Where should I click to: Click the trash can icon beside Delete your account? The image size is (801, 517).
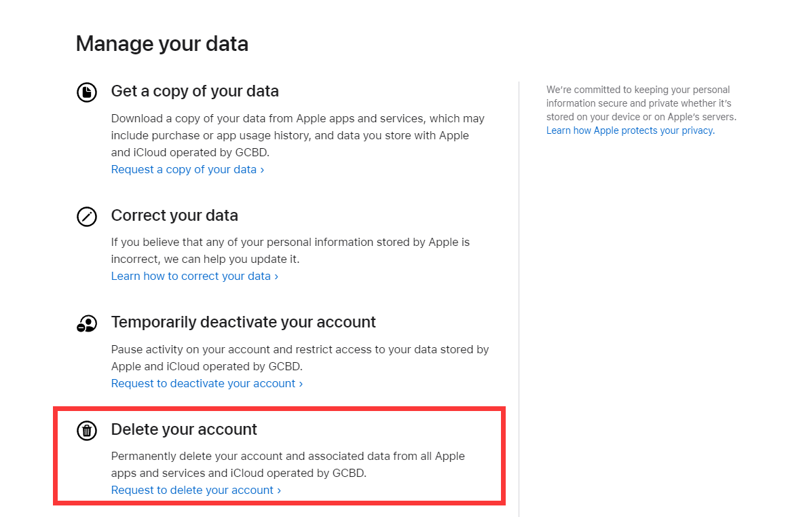coord(87,430)
